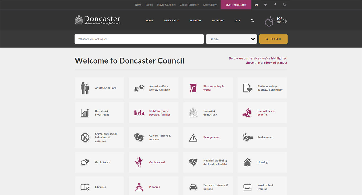Viewport: 362px width, 195px height.
Task: Open Births, marriages, deaths & nationality text link
Action: click(x=270, y=88)
